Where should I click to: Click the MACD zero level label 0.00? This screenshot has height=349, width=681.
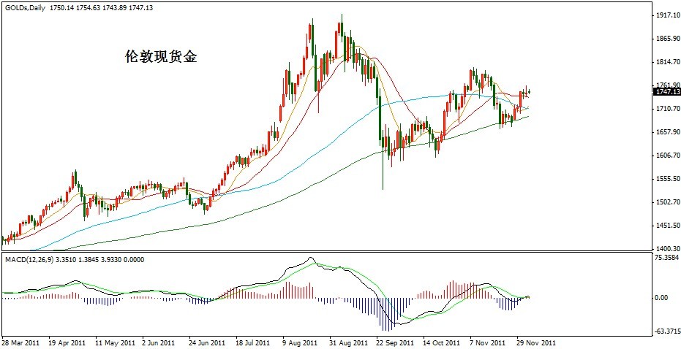(662, 298)
